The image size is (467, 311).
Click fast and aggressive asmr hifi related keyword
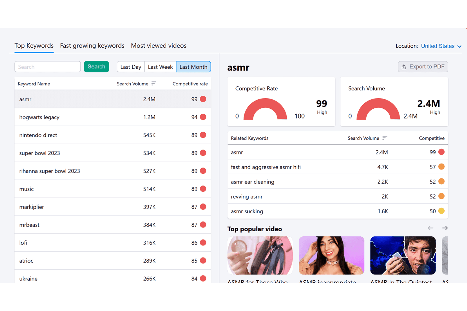click(x=266, y=167)
